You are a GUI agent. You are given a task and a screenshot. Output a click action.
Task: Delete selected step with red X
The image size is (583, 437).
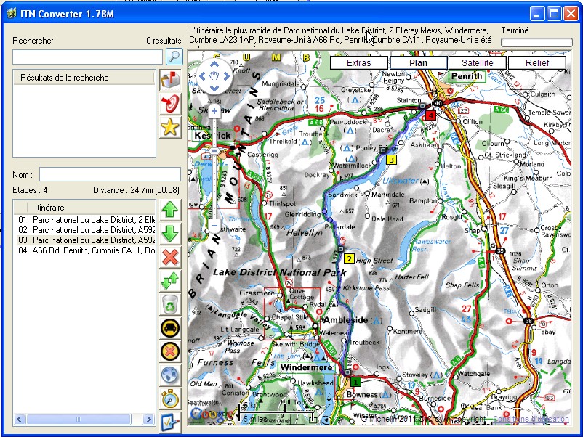click(170, 257)
